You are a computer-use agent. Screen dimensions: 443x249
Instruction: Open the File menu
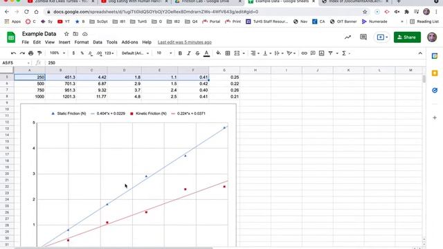25,42
